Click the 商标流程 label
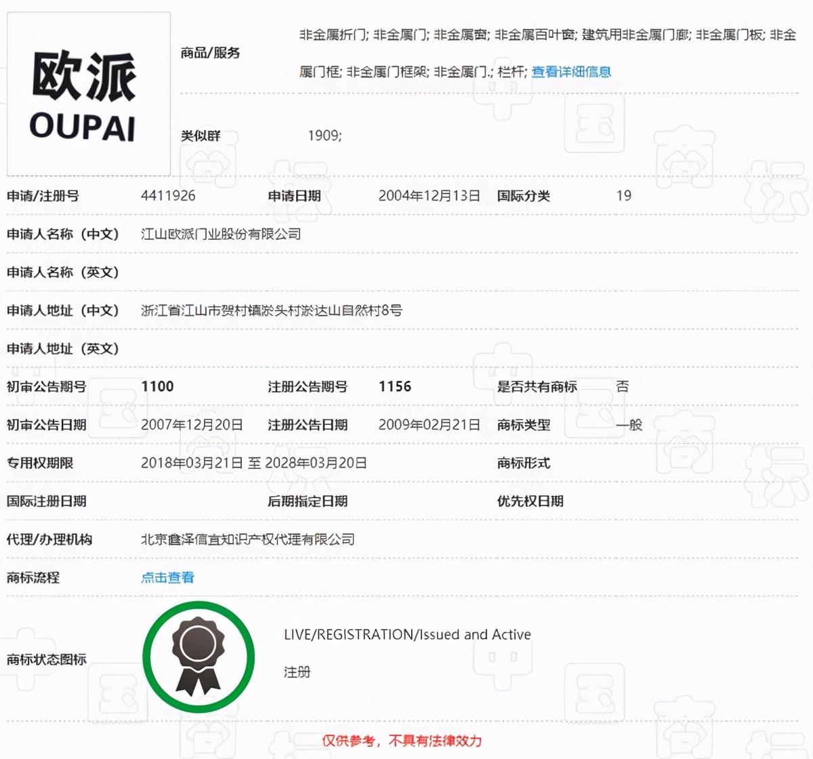Viewport: 813px width, 759px height. coord(33,577)
